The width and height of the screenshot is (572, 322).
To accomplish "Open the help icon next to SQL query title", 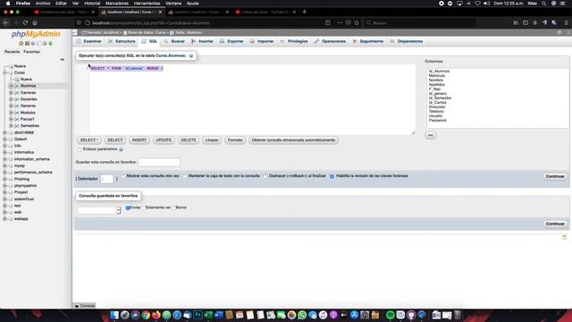I will click(x=190, y=55).
